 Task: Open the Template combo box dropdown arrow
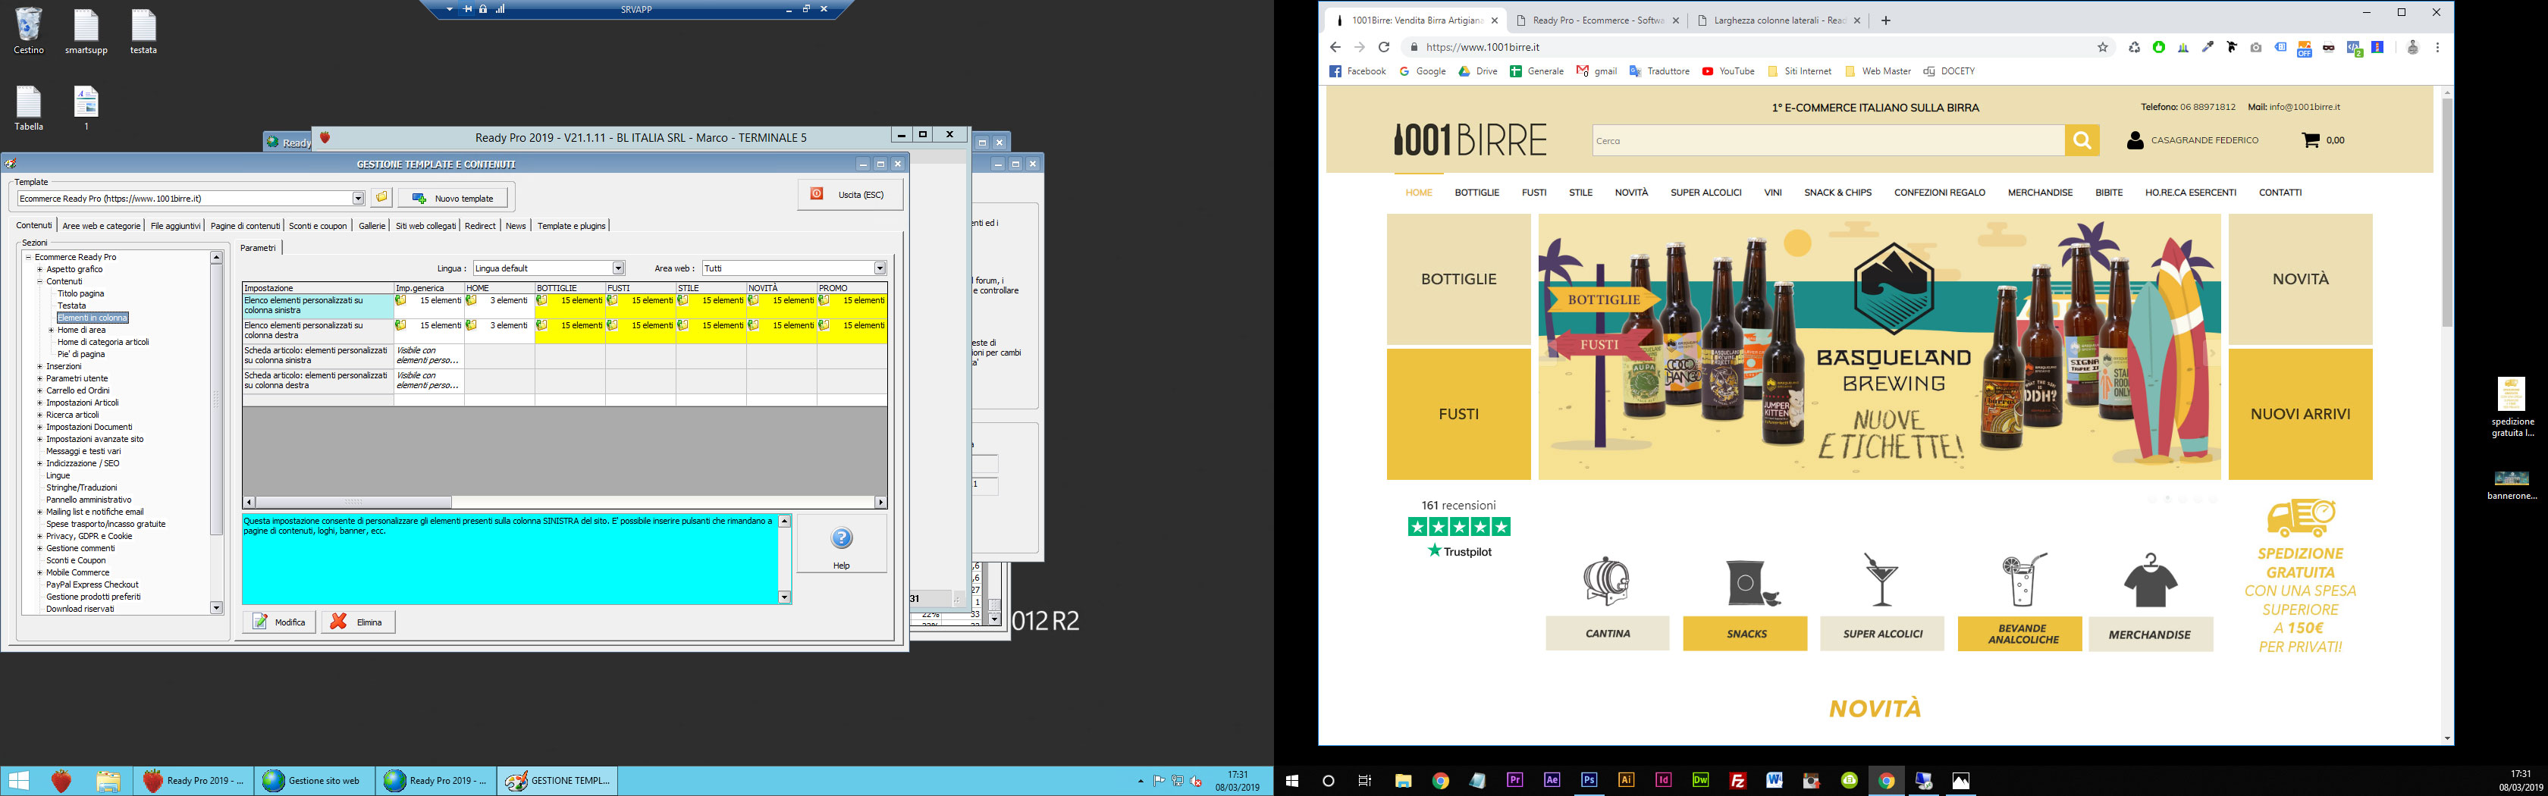coord(358,199)
